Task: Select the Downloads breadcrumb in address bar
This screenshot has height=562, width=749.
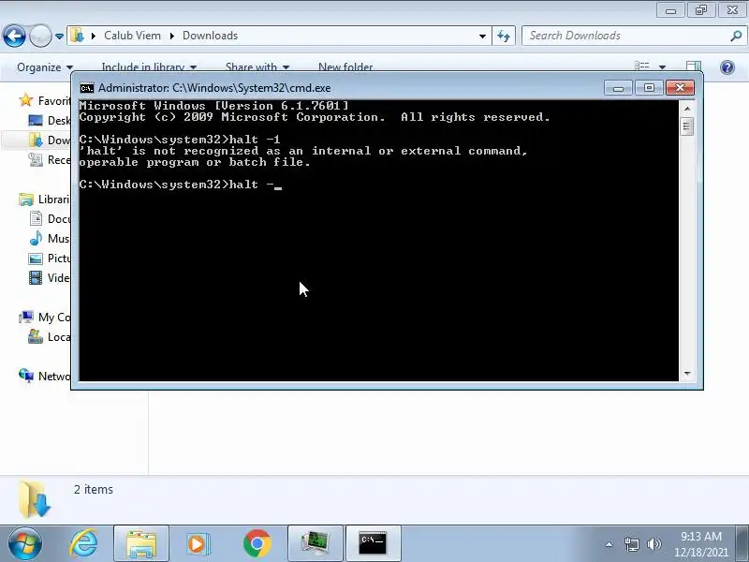Action: [x=210, y=36]
